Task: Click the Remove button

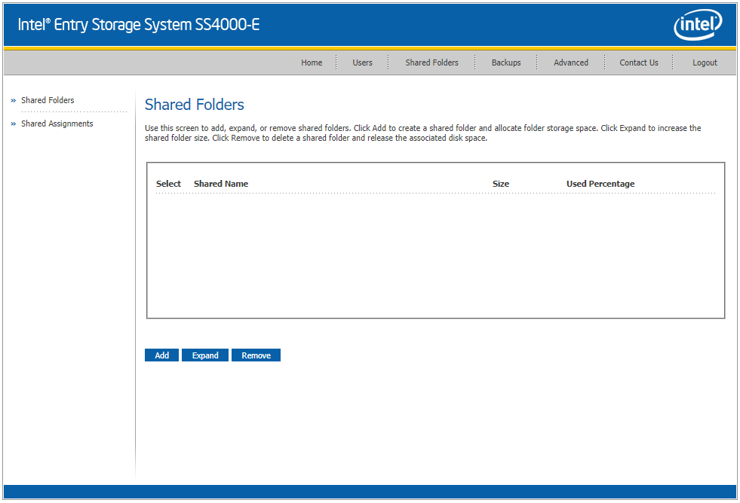Action: (x=256, y=355)
